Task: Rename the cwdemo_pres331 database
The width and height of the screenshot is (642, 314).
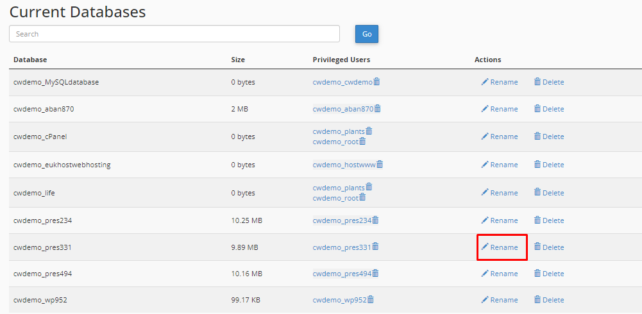Action: click(499, 247)
